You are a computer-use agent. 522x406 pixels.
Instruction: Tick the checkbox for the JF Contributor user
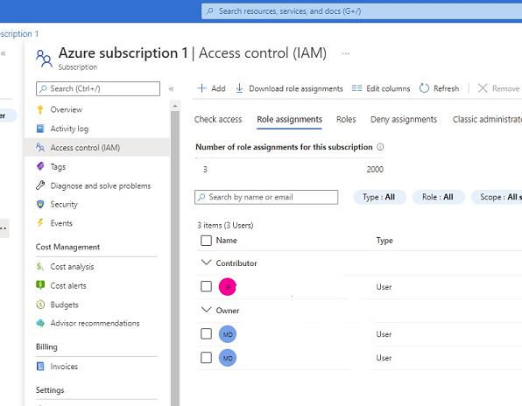point(206,286)
